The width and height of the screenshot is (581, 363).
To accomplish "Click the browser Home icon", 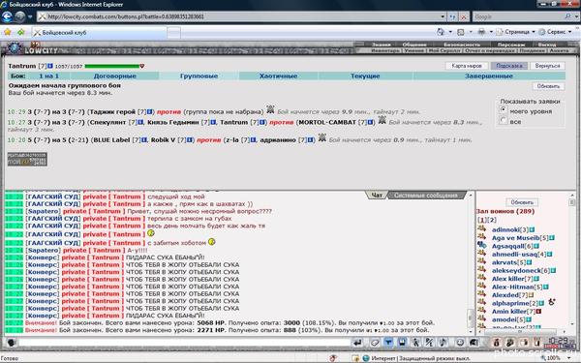I will pos(441,32).
